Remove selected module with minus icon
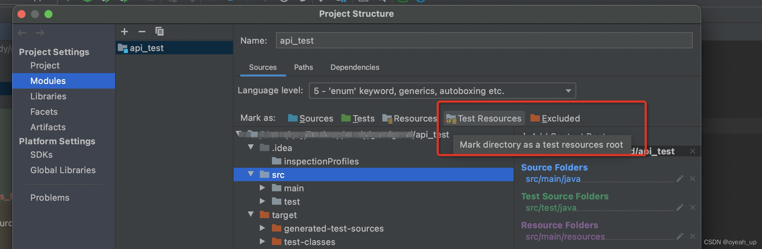 [x=142, y=32]
